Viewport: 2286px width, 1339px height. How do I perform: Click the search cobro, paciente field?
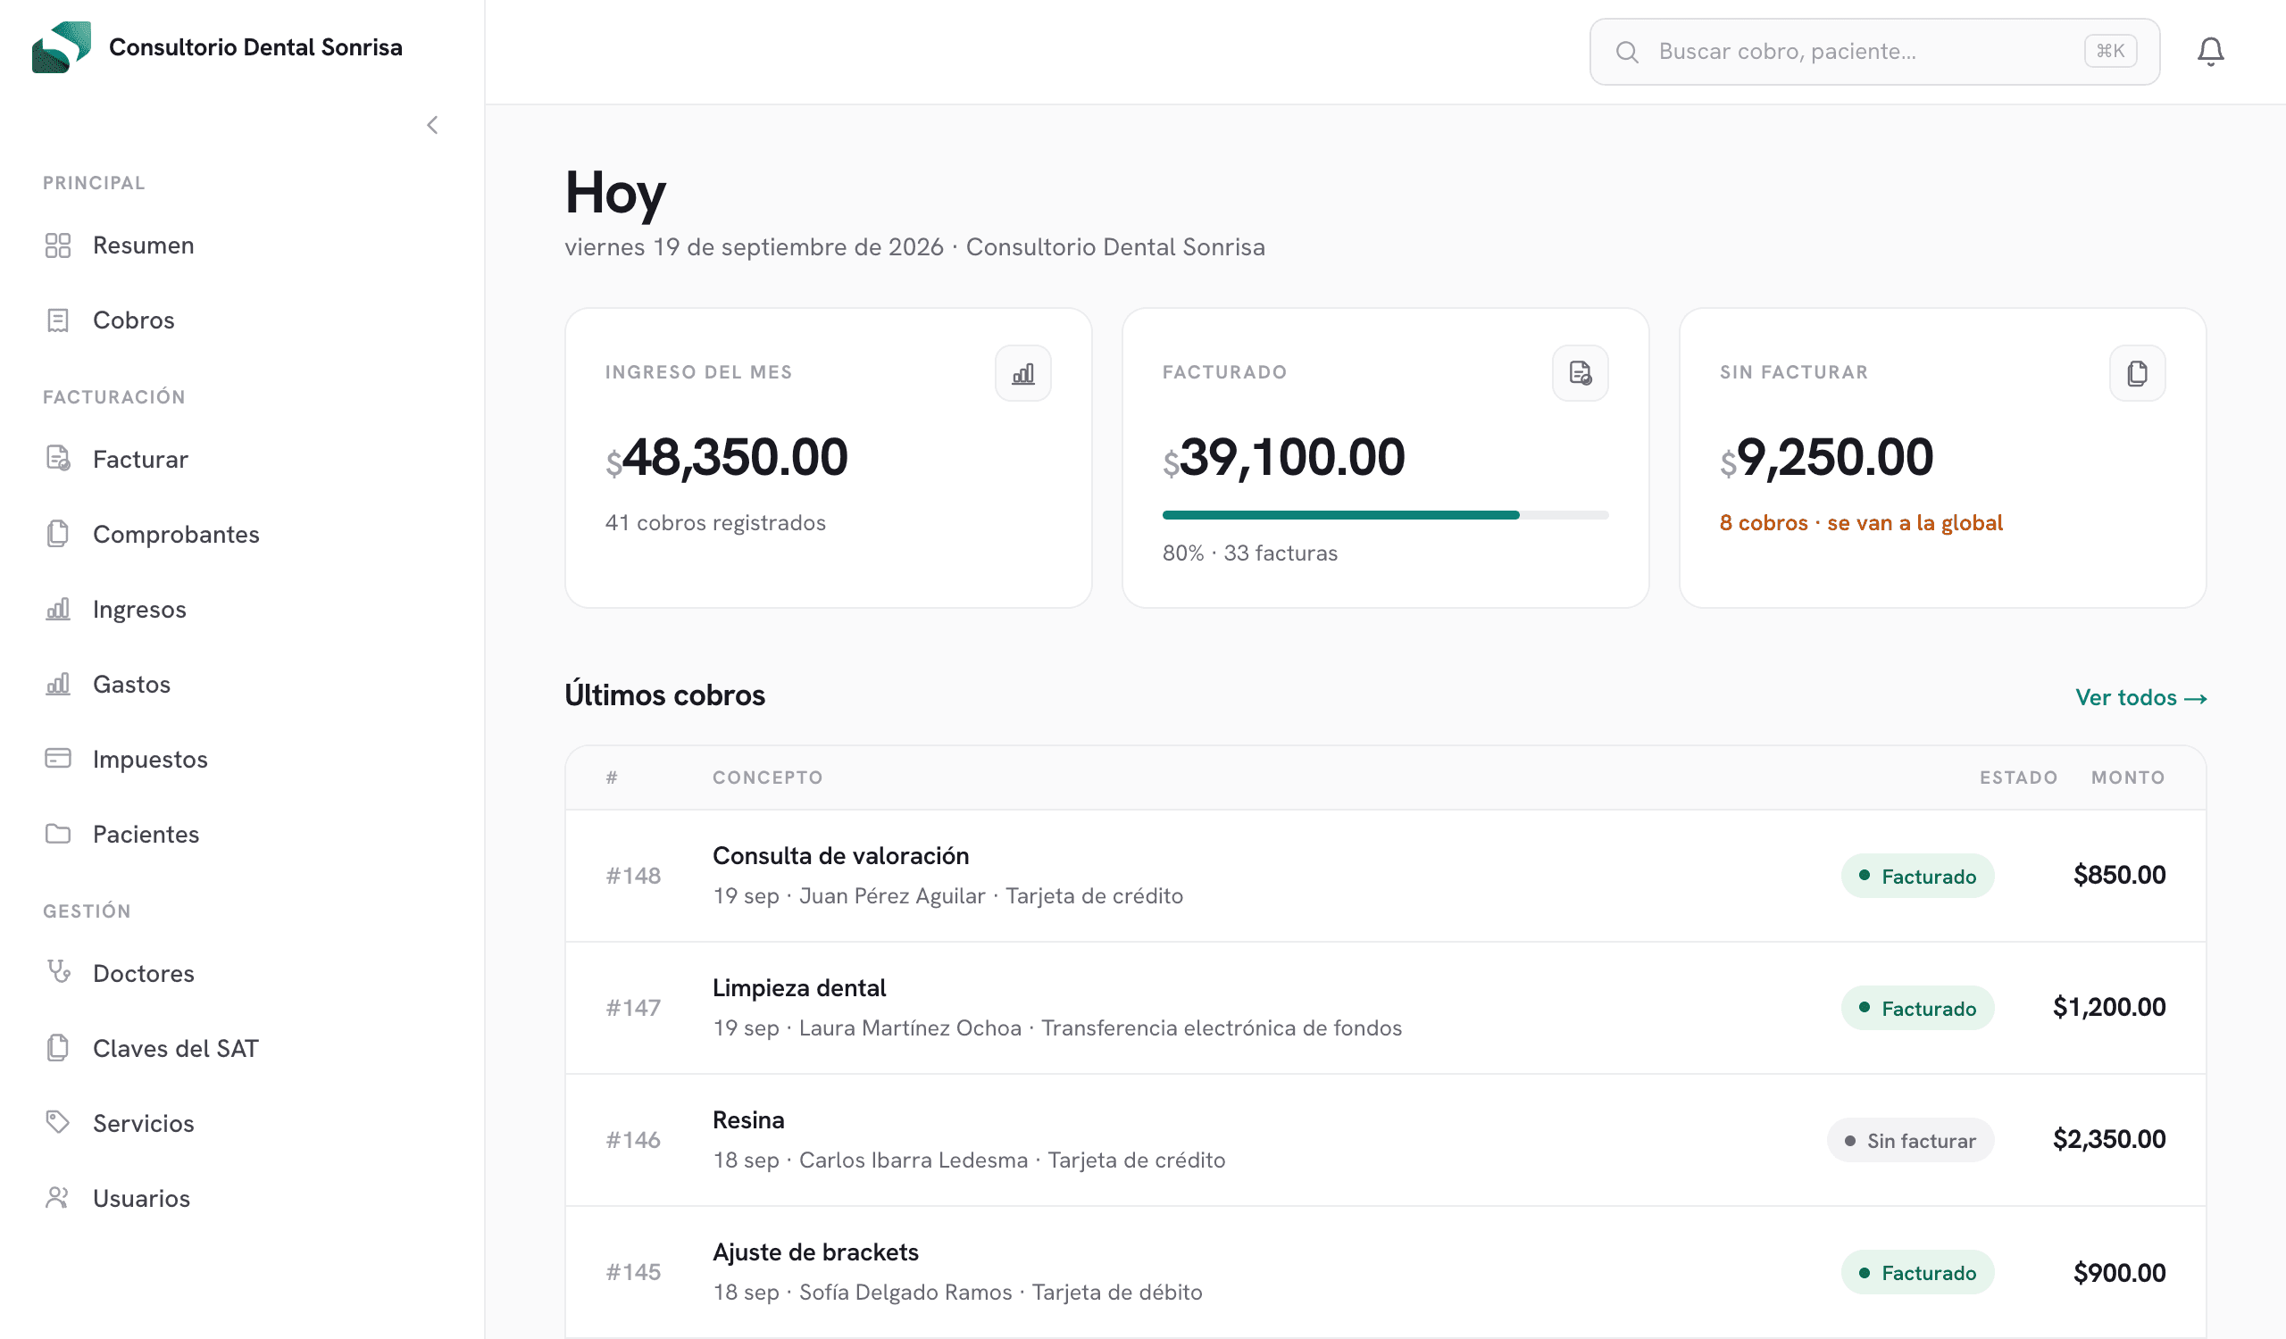tap(1874, 52)
